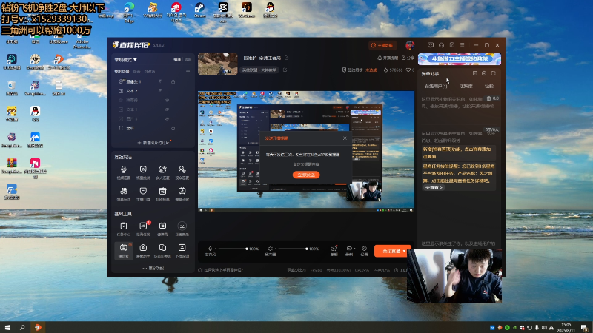The image size is (593, 333).
Task: Pop out the 弹幕助手 panel
Action: click(x=493, y=73)
